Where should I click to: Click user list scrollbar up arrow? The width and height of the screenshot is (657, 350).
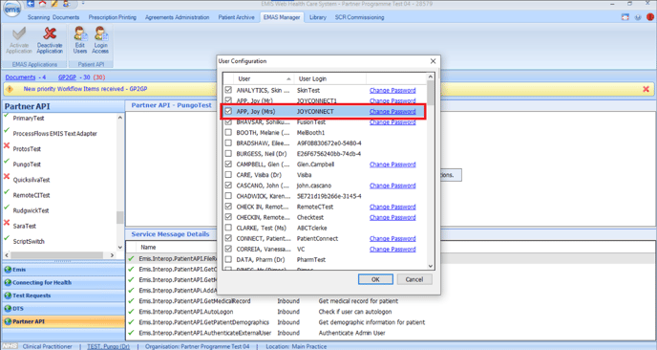431,77
